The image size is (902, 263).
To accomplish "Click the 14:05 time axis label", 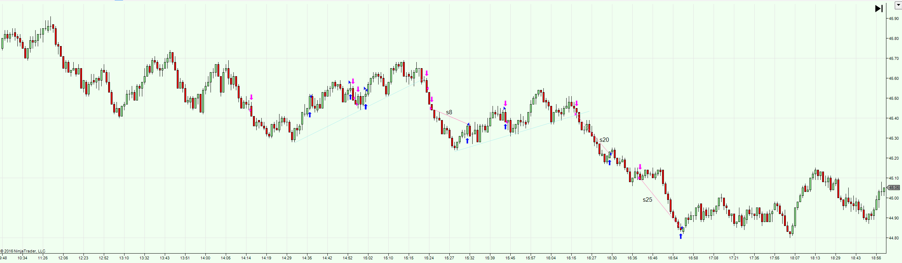I will pyautogui.click(x=226, y=258).
